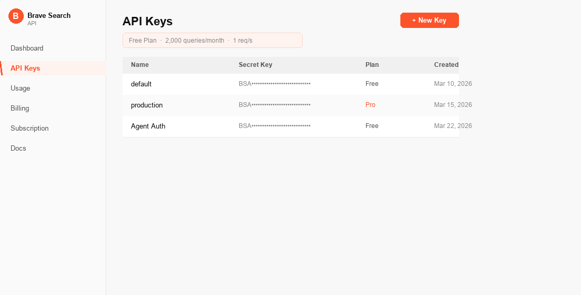581x295 pixels.
Task: Click the Brave Search logo icon
Action: click(16, 16)
